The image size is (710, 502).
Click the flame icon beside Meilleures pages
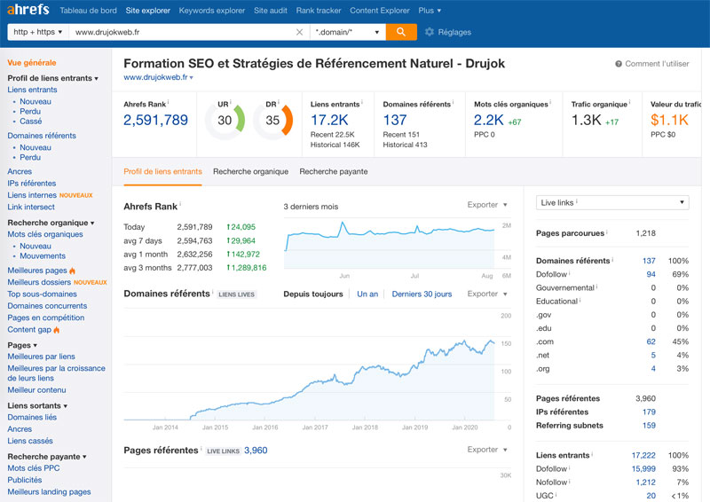click(x=72, y=271)
